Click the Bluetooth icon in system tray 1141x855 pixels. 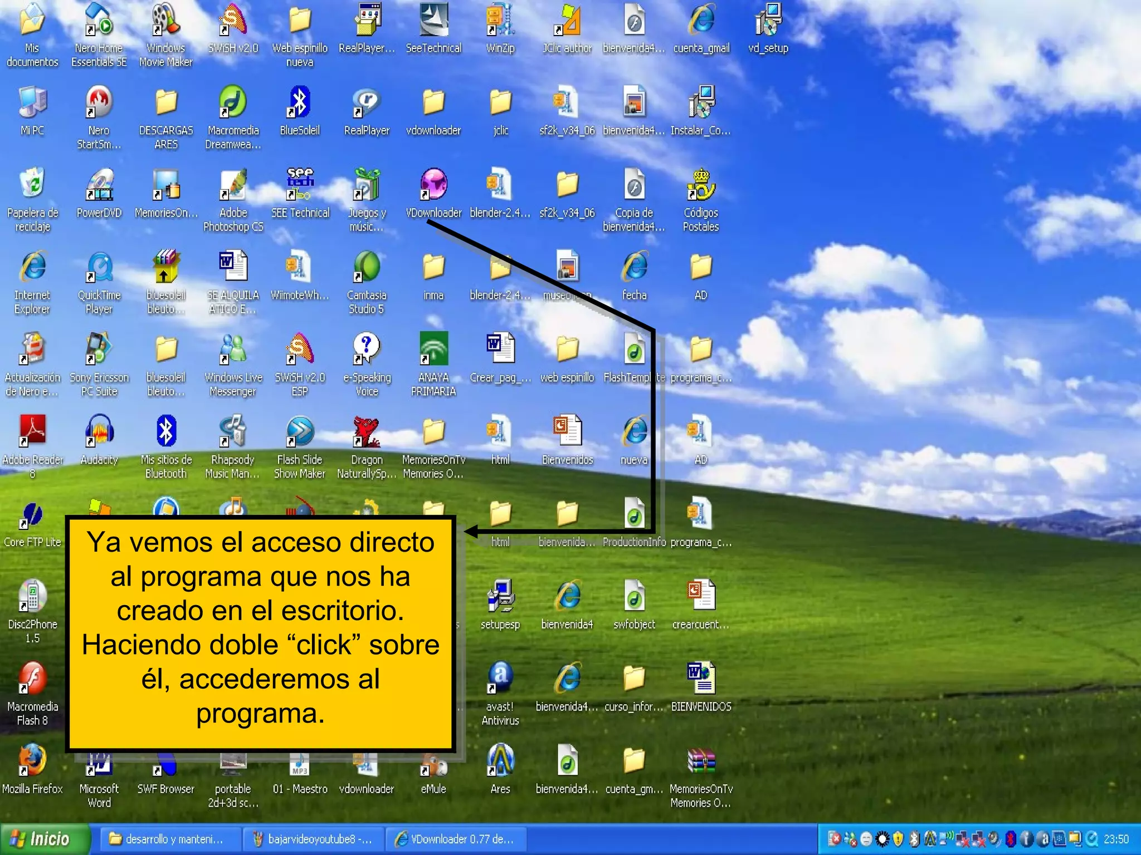914,839
